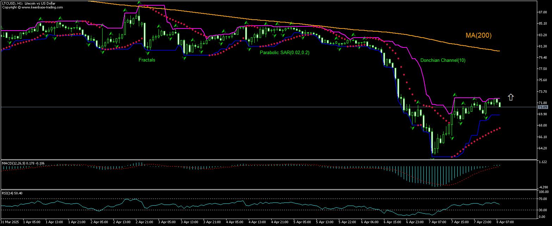
Task: Click the Donchian Channel(10) label
Action: click(443, 60)
